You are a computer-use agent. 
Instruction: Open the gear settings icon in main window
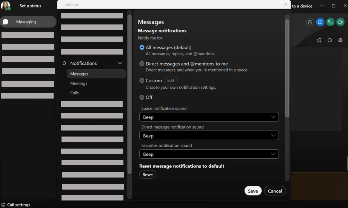340,40
